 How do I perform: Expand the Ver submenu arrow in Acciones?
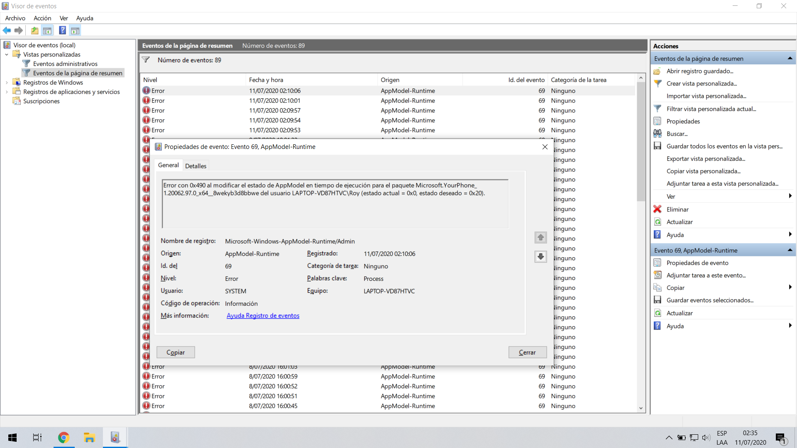790,196
